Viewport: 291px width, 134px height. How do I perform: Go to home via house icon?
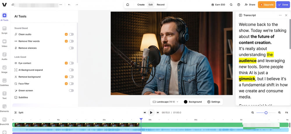tap(127, 5)
